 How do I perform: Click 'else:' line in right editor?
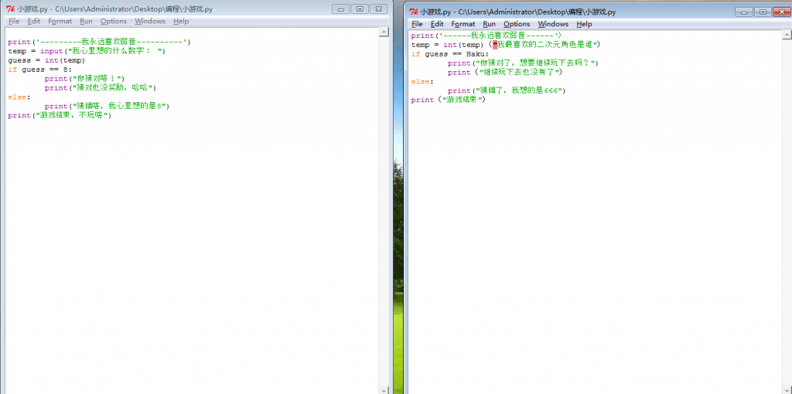422,81
